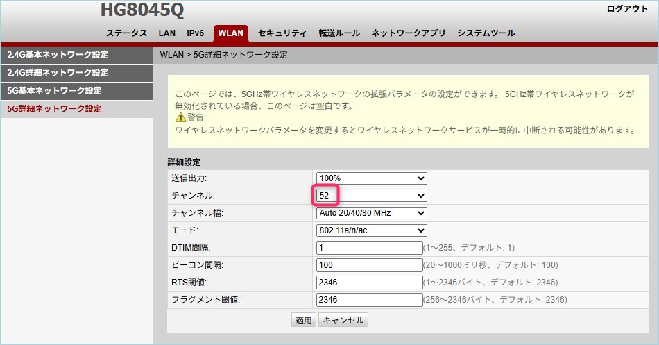The height and width of the screenshot is (345, 659).
Task: Select the RTS閾値 input field
Action: coord(370,283)
